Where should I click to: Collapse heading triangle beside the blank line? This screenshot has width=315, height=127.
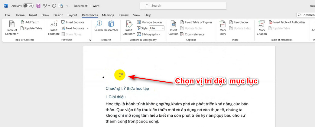click(103, 77)
